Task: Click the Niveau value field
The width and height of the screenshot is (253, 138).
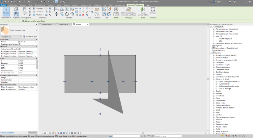Action: point(27,42)
